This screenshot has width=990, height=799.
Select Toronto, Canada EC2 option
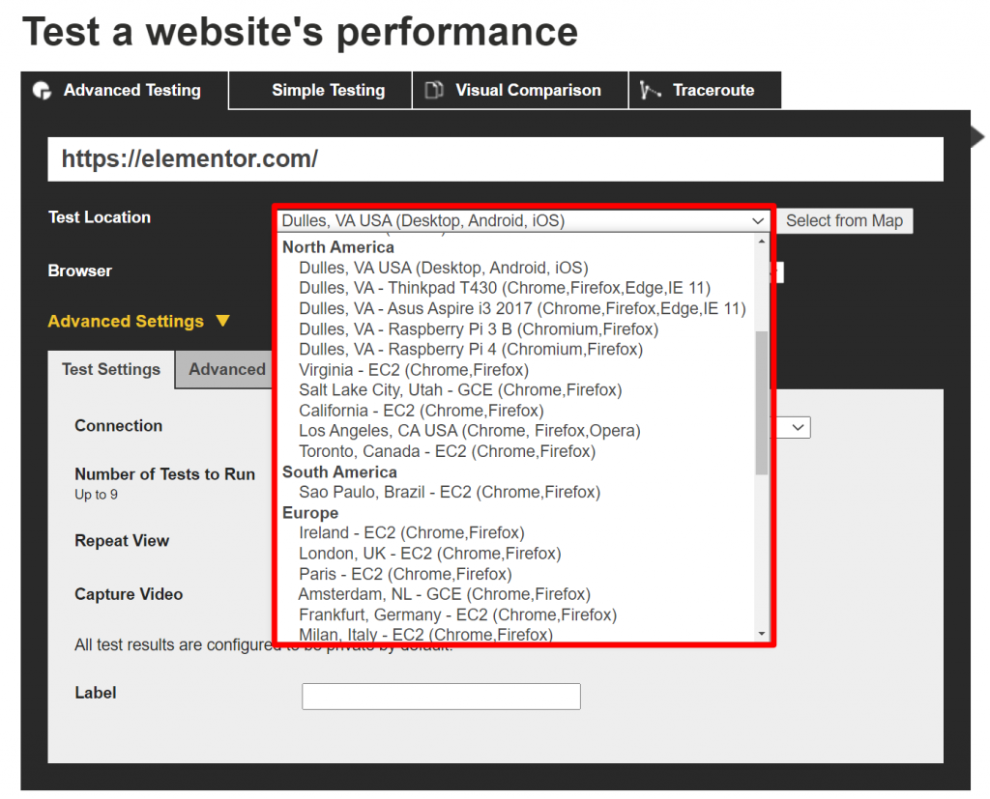click(447, 451)
